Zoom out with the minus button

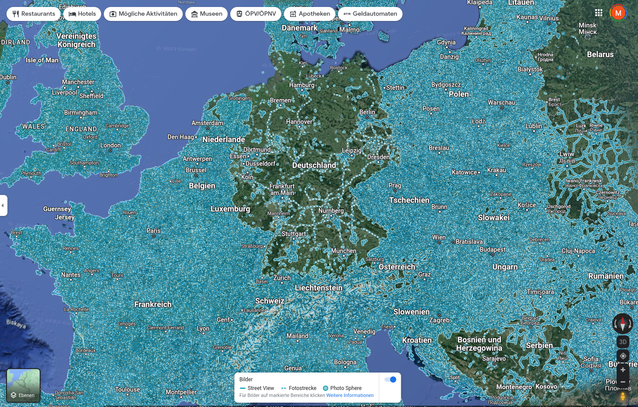pyautogui.click(x=623, y=382)
